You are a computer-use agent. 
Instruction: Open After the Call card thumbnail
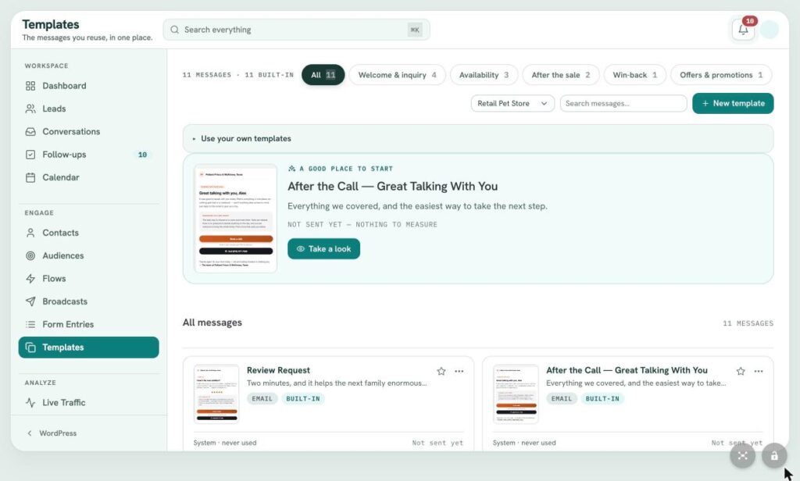[516, 394]
